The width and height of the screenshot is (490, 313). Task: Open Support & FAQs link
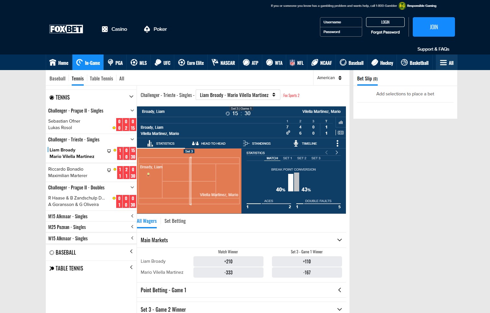[433, 49]
